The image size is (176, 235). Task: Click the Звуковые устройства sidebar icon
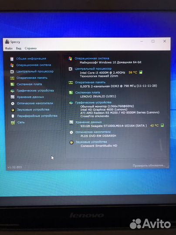pos(13,110)
